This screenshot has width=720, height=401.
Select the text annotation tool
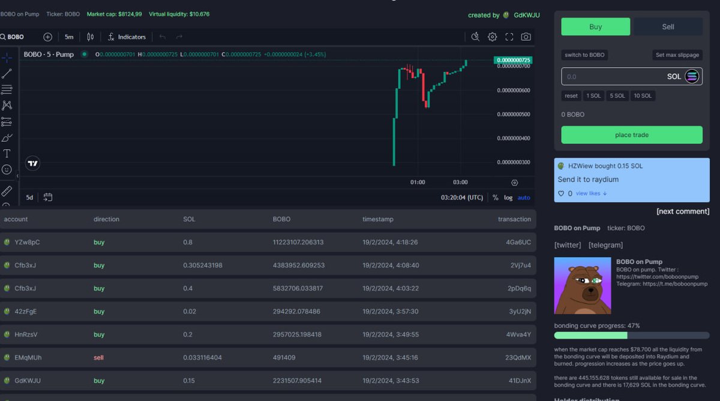click(x=7, y=154)
